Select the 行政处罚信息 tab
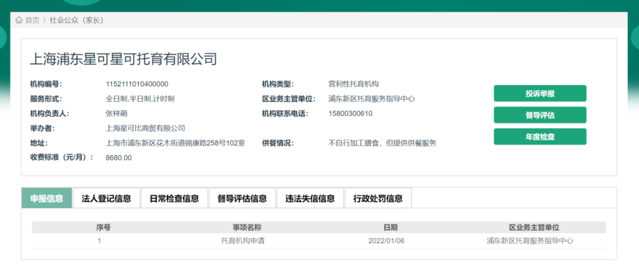The image size is (639, 271). click(x=378, y=198)
